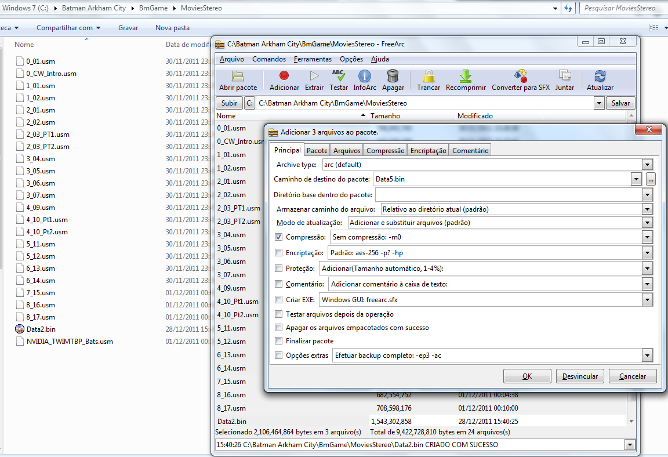
Task: Click the Trancar padlock icon
Action: click(429, 76)
